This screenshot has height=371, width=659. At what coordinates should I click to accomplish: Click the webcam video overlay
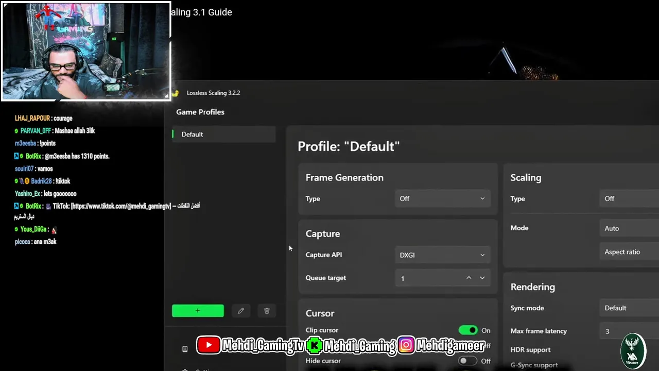(x=86, y=51)
